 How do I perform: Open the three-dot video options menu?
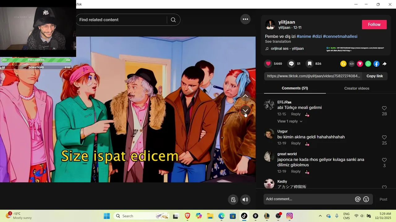point(245,19)
